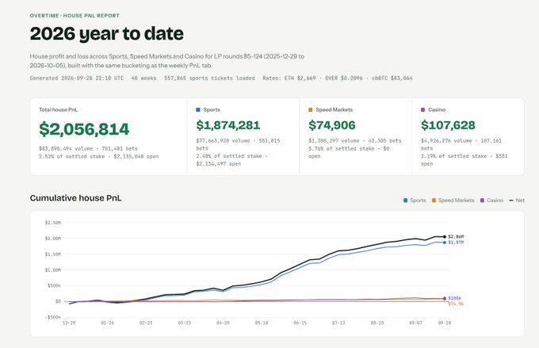
Task: Click the 'OVERTIME · HOUSE PNL REPORT' header text
Action: [75, 16]
